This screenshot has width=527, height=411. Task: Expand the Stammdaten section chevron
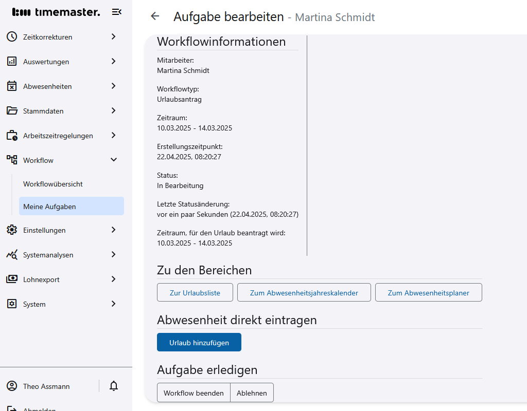[114, 110]
